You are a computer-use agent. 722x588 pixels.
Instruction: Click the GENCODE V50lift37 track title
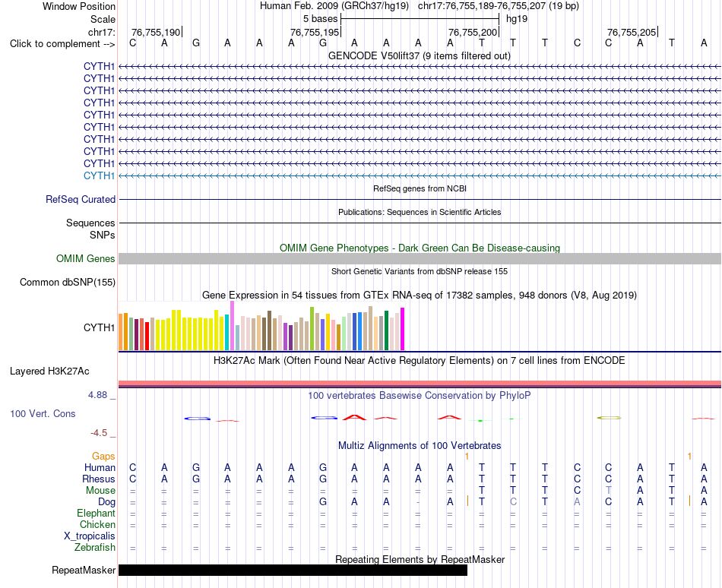(420, 56)
